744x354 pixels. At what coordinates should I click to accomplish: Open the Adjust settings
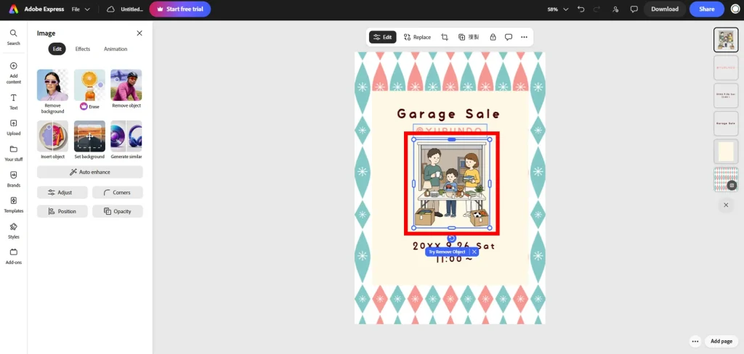tap(62, 192)
